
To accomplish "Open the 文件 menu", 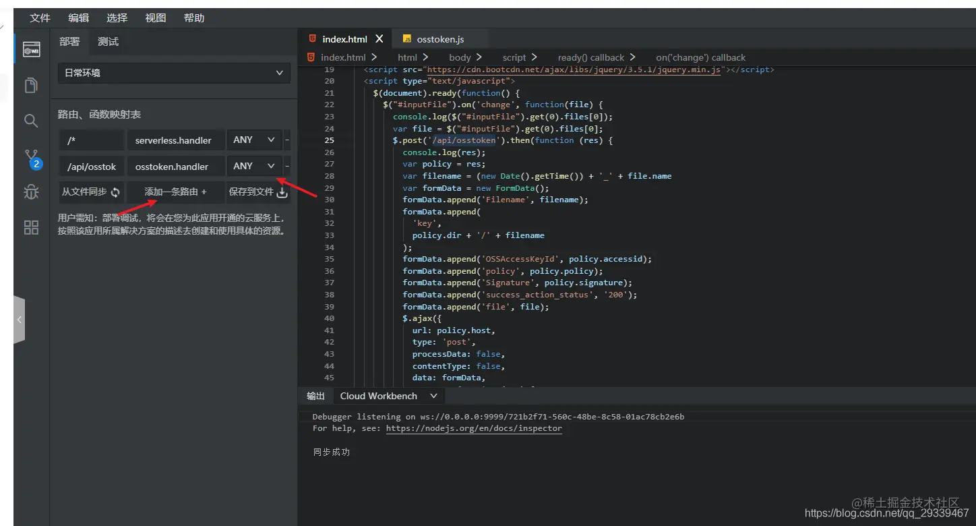I will coord(40,18).
